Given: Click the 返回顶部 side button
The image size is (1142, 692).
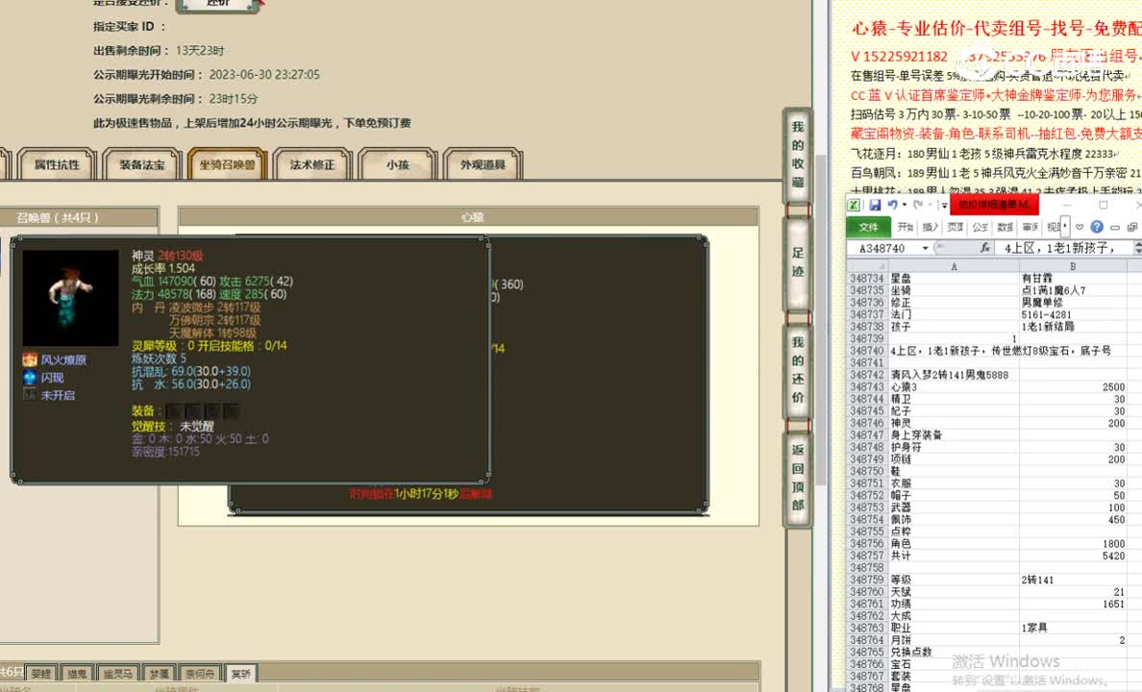Looking at the screenshot, I should click(x=797, y=478).
